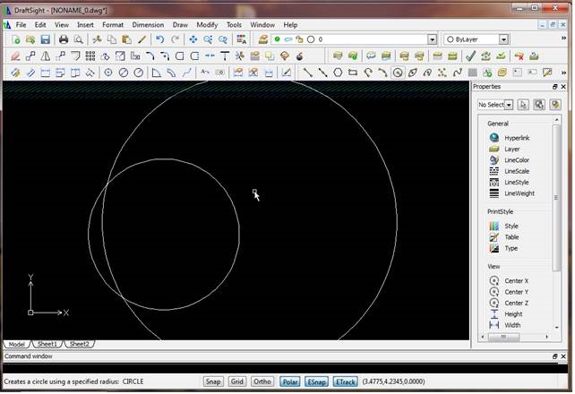
Task: Switch to the Sheet1 tab
Action: (47, 344)
